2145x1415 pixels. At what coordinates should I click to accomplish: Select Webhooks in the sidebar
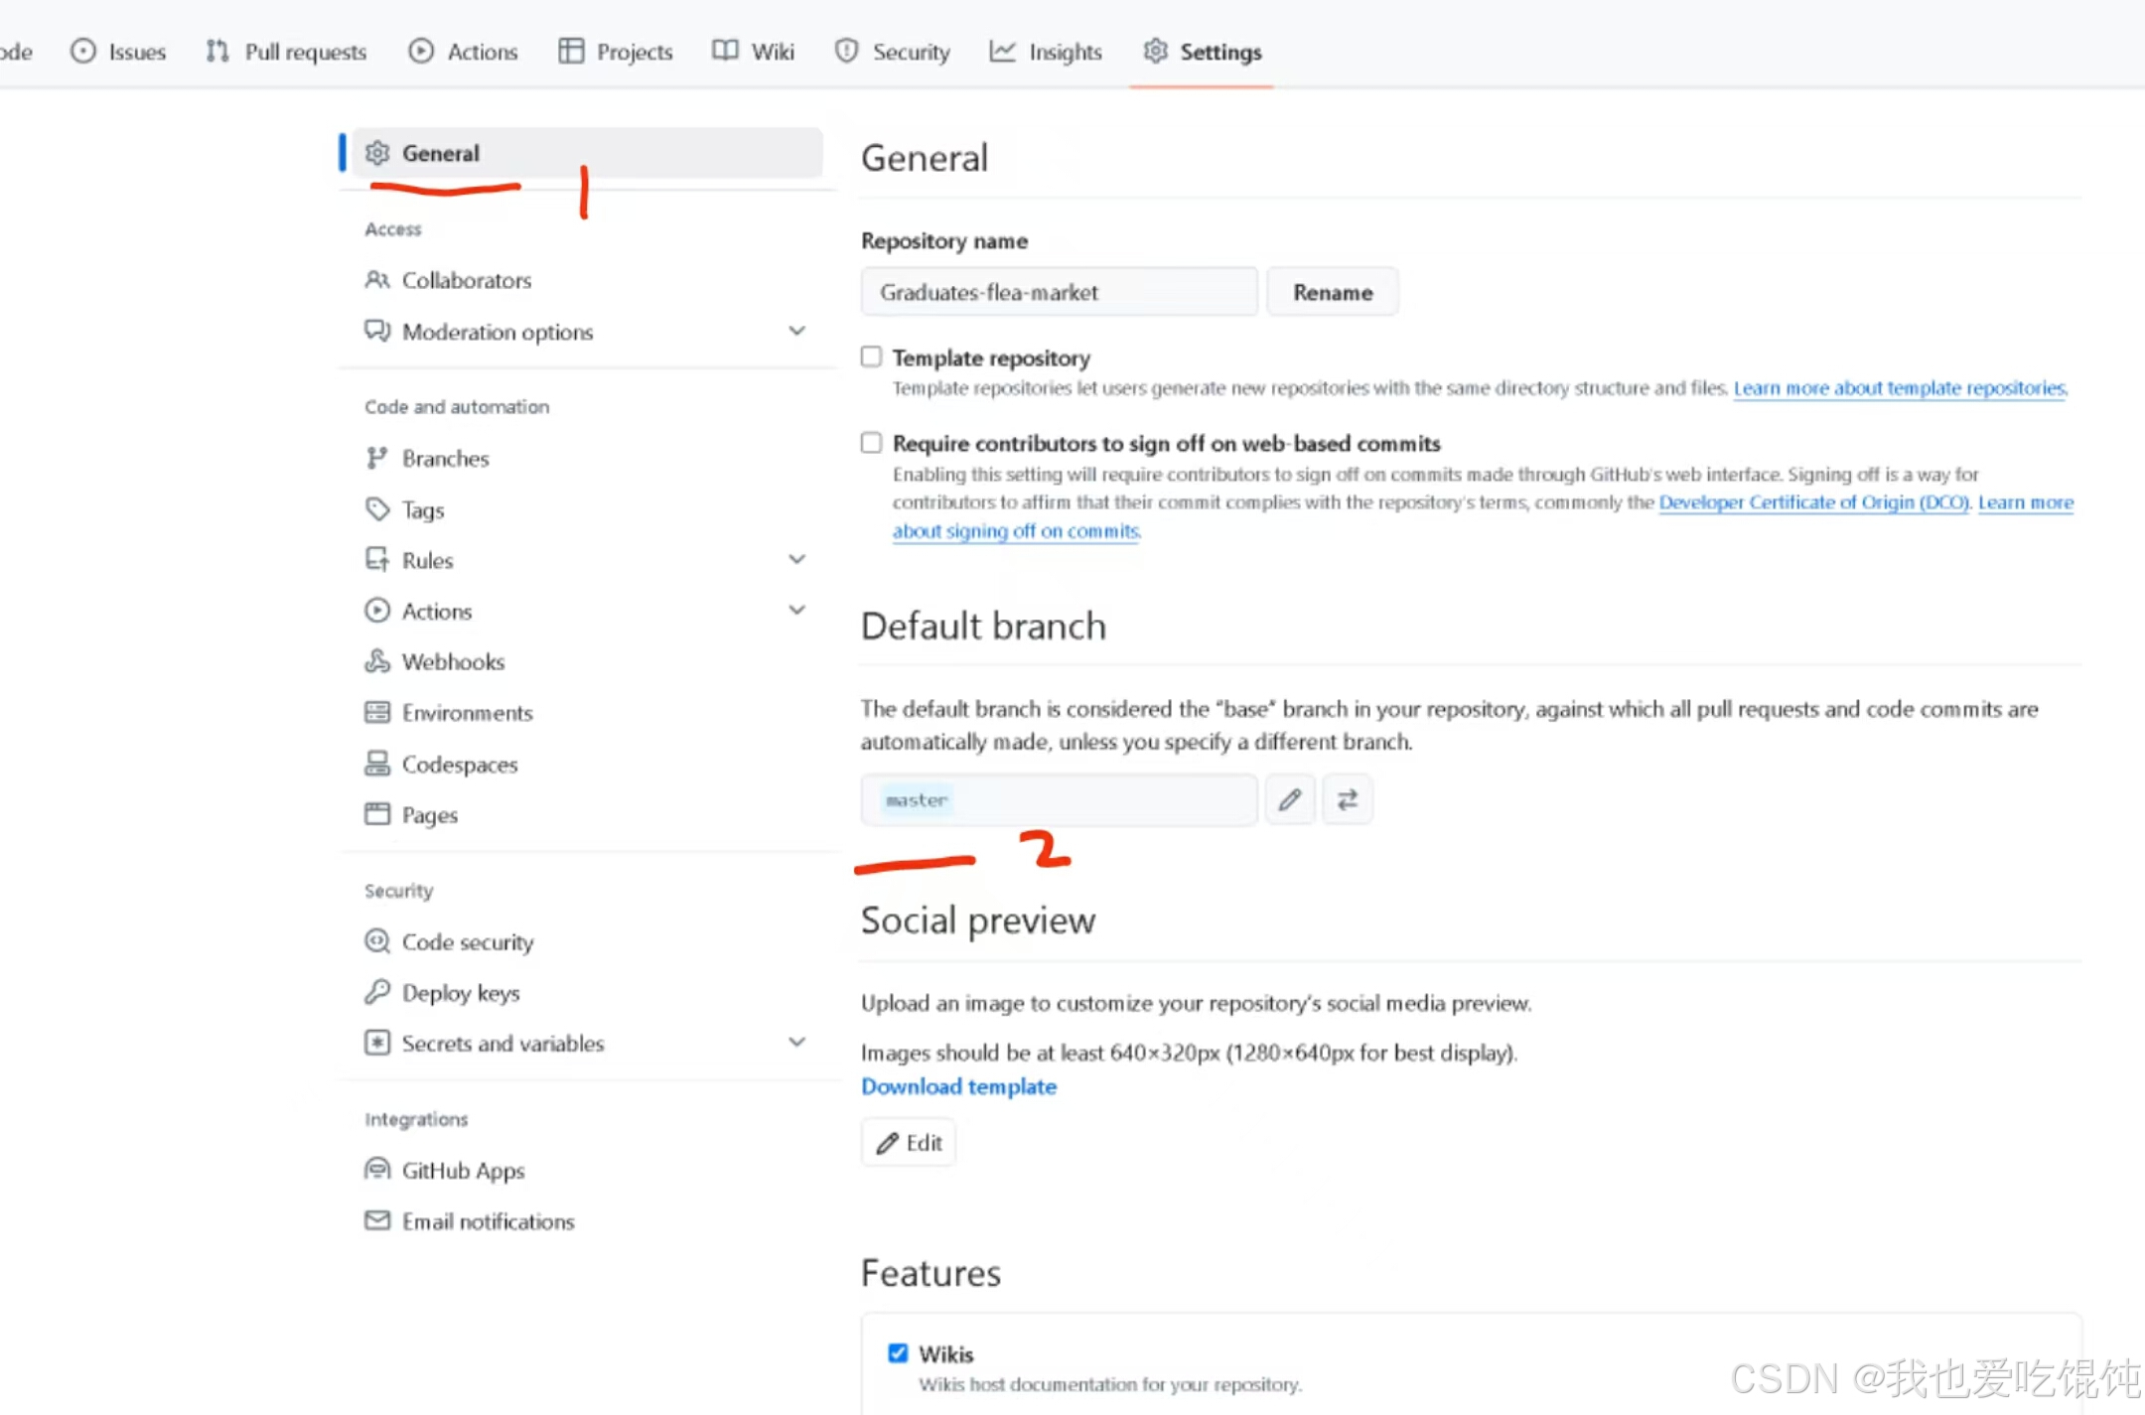point(453,661)
